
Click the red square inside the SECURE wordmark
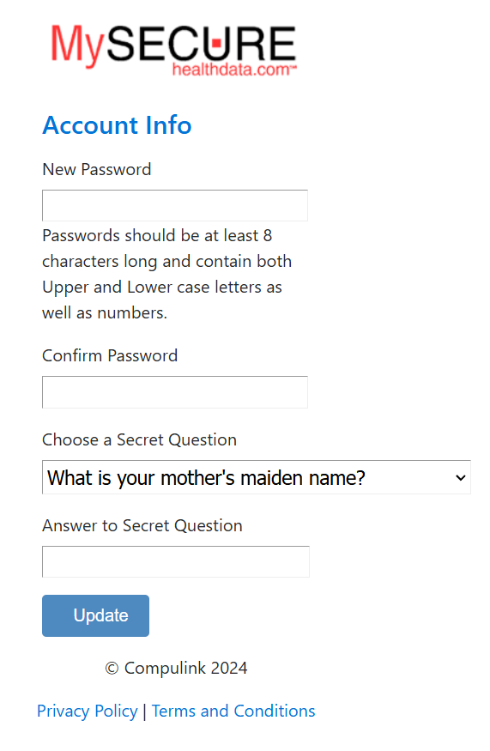(x=216, y=43)
